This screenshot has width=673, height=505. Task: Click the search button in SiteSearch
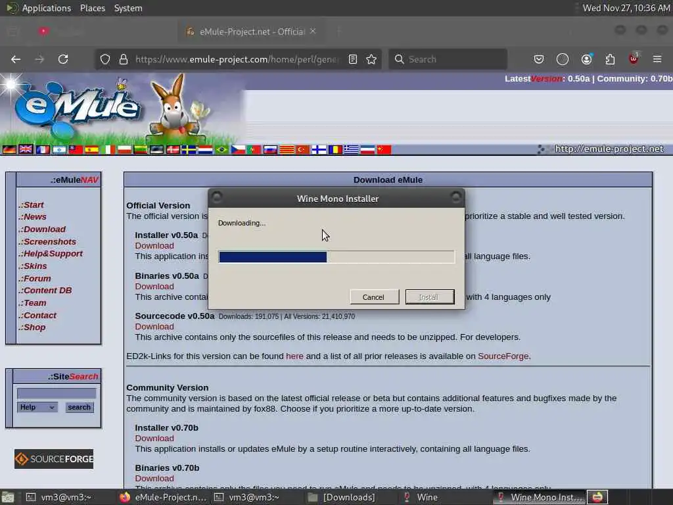point(80,407)
